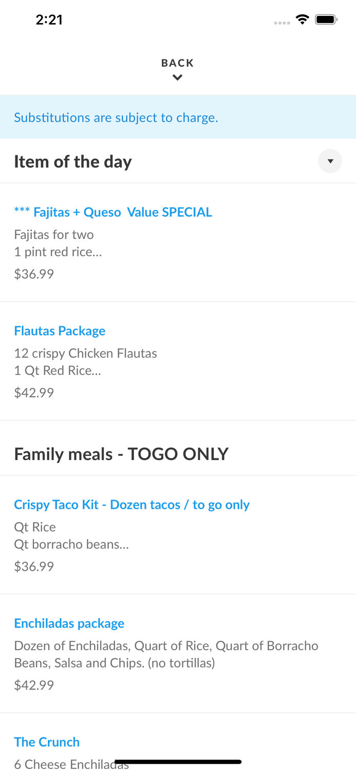The width and height of the screenshot is (356, 771).
Task: Tap the Wi-Fi icon in the status bar
Action: 303,19
